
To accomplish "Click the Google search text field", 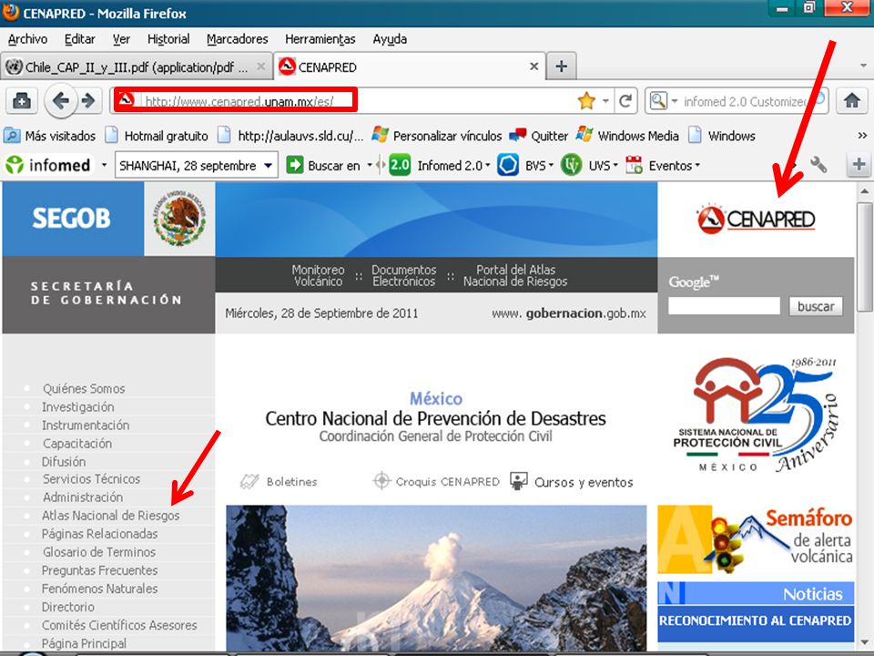I will (x=724, y=306).
